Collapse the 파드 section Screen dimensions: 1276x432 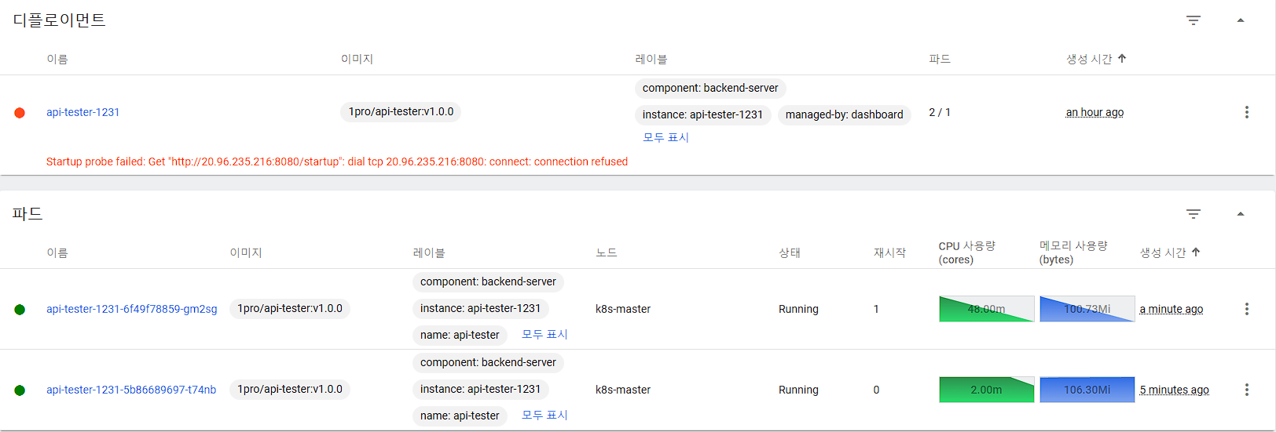pyautogui.click(x=1241, y=214)
